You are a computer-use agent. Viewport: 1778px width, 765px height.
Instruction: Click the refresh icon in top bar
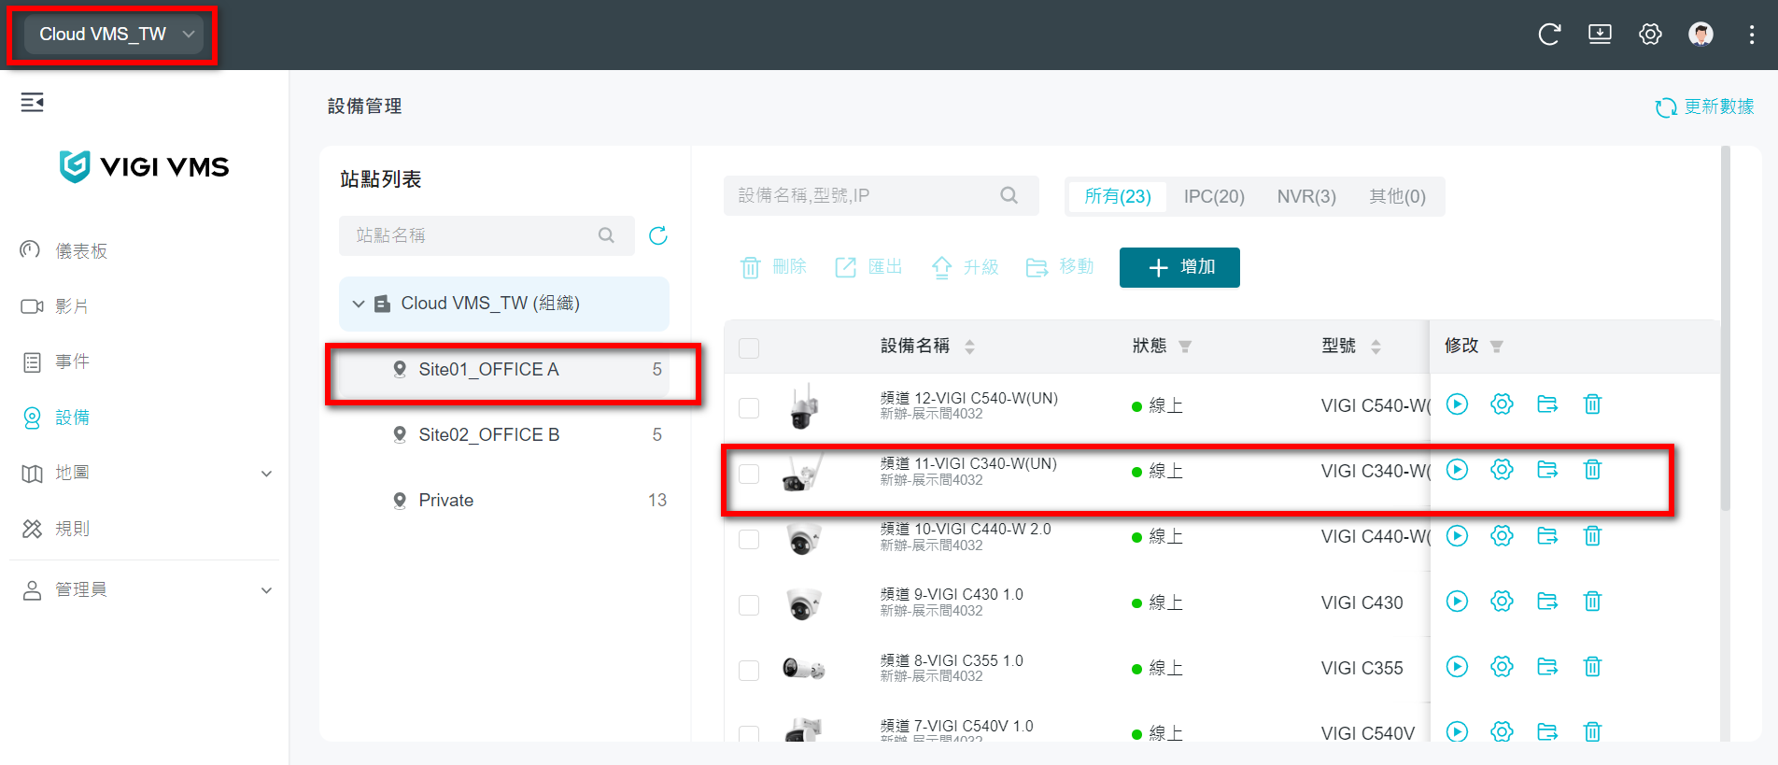click(1549, 35)
